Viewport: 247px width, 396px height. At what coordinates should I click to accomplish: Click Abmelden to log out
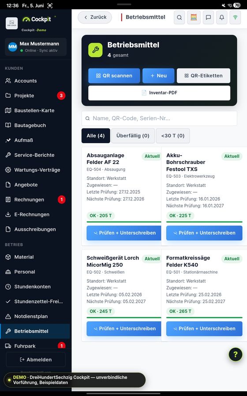pyautogui.click(x=36, y=360)
